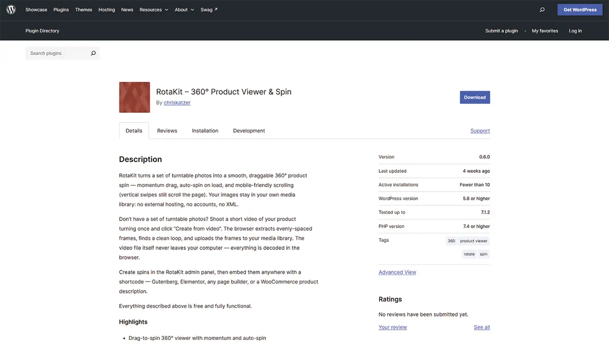Click '5.8 or higher' WordPress version value
The image size is (609, 343).
coord(477,199)
